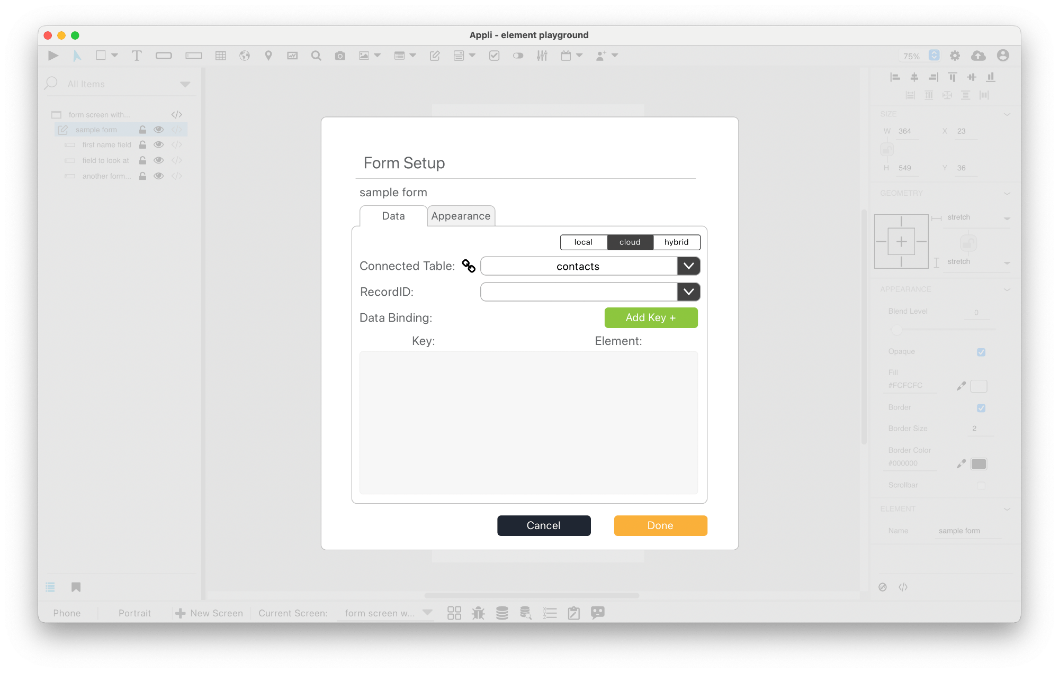The width and height of the screenshot is (1059, 673).
Task: Select the Camera tool icon
Action: 340,56
